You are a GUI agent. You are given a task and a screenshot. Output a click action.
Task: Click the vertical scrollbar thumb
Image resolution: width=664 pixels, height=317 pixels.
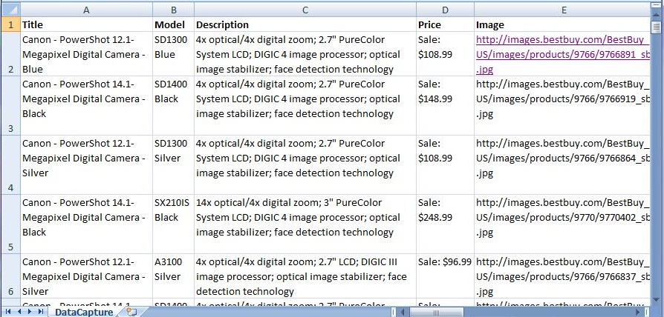(657, 28)
